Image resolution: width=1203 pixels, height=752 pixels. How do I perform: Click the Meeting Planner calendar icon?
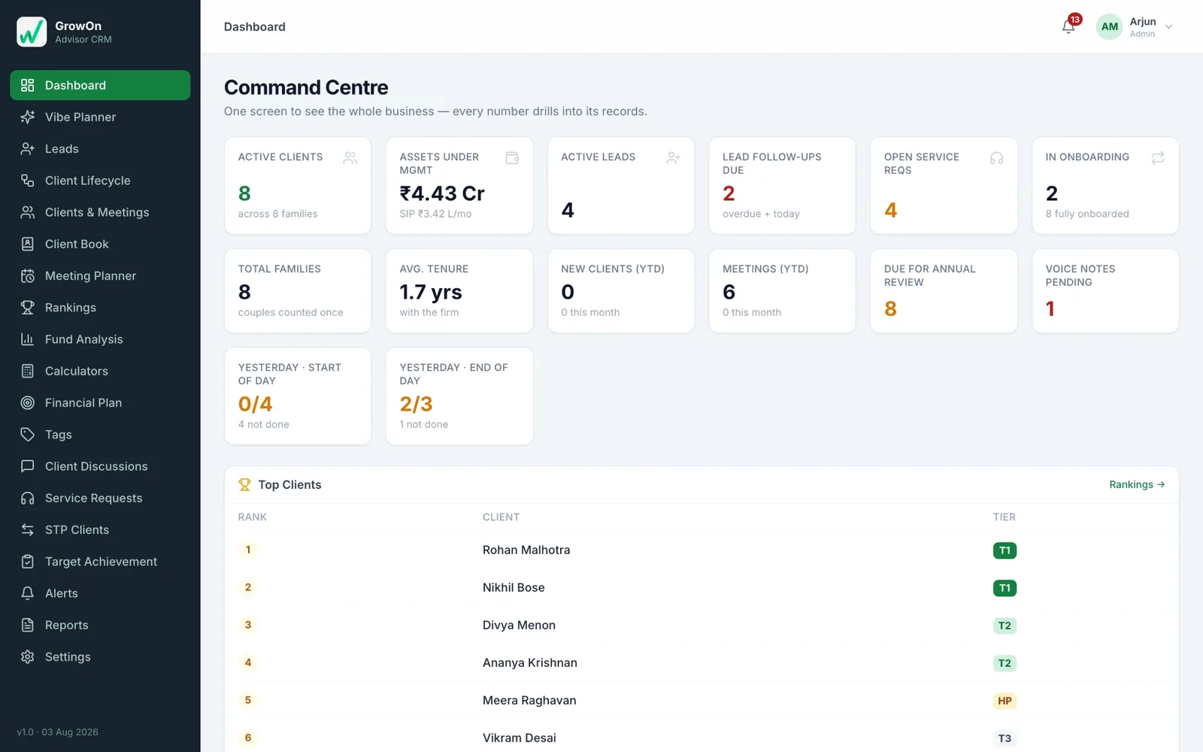[28, 276]
